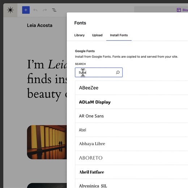Select the ABeeZee font
Image resolution: width=188 pixels, height=188 pixels.
[x=132, y=88]
